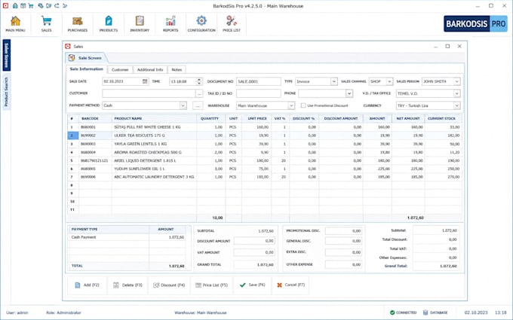Click the Cash Payment row in payment table

[127, 237]
